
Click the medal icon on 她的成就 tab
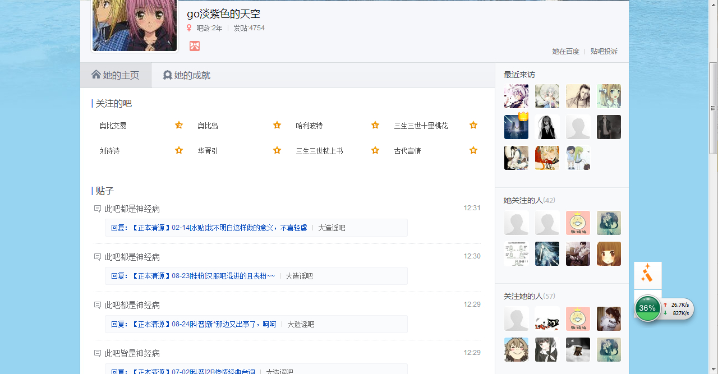167,75
